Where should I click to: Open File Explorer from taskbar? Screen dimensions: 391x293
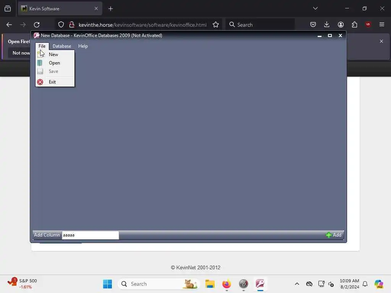coord(210,284)
